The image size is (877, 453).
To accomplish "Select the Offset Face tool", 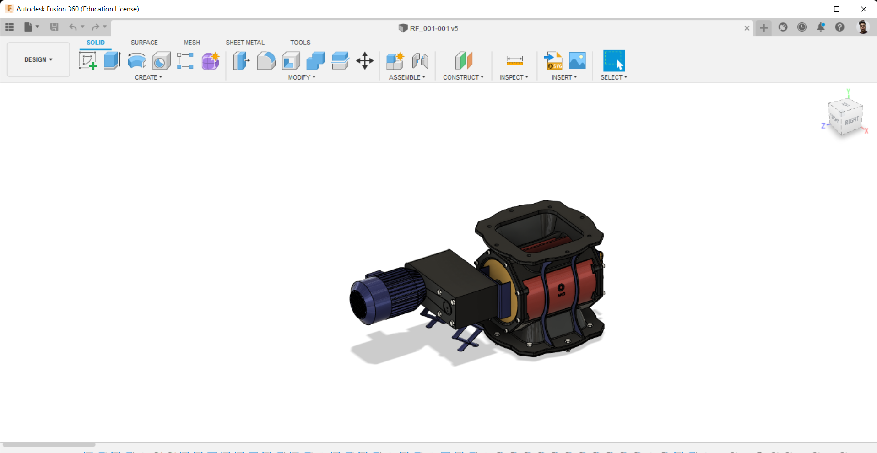I will coord(340,60).
